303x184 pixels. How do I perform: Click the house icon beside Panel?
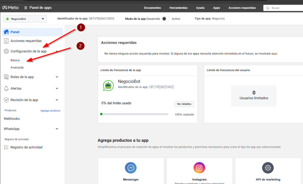[6, 32]
